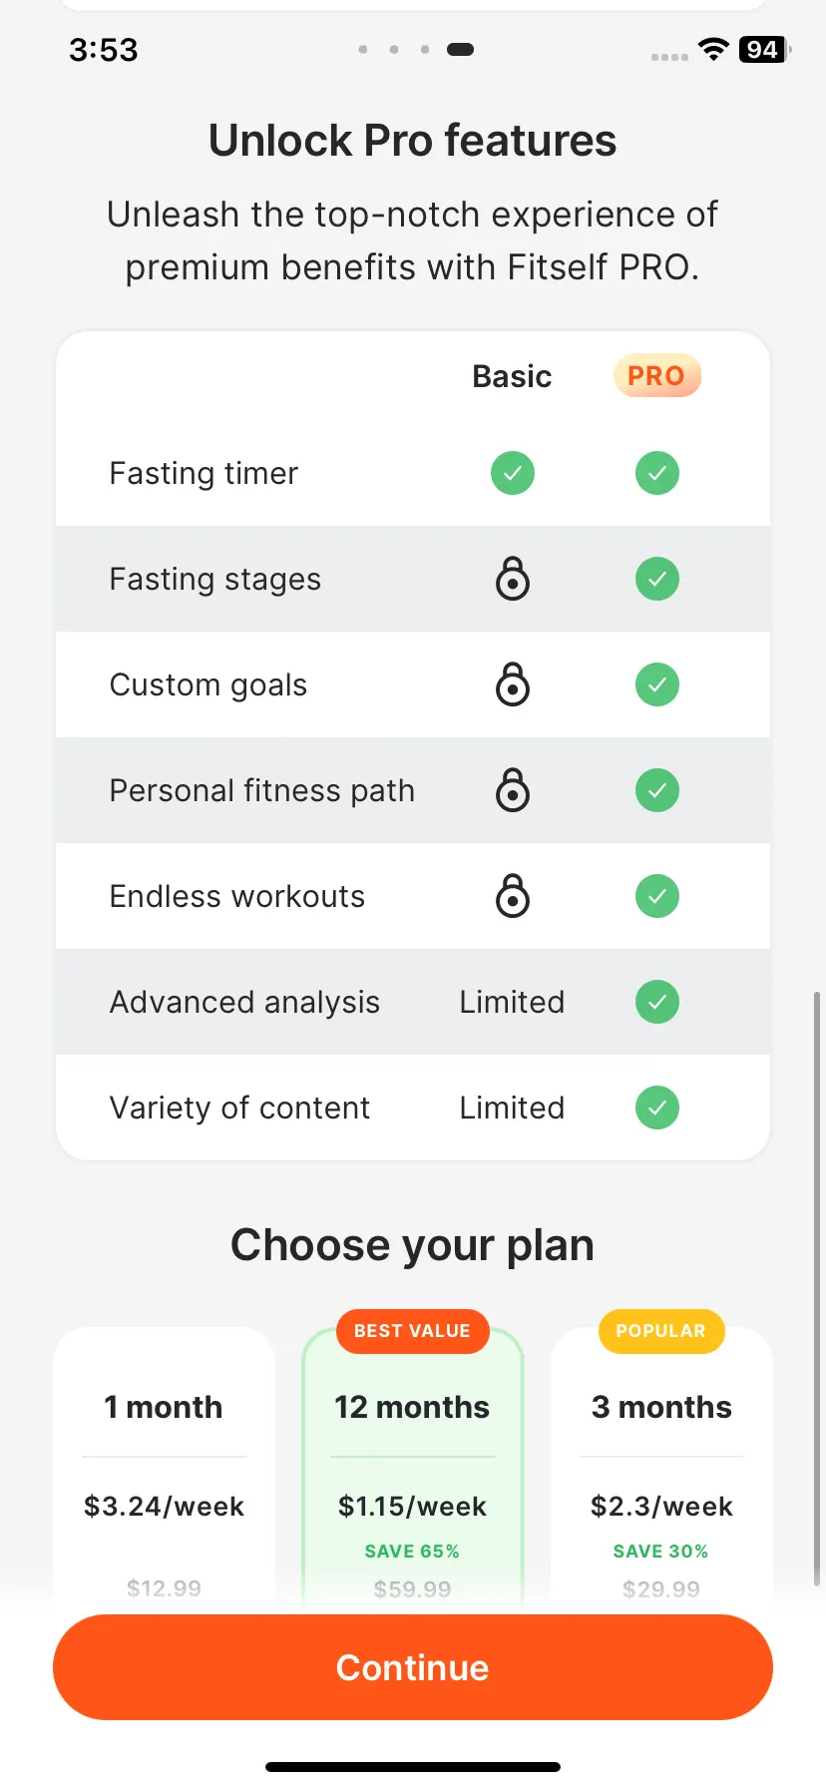The height and width of the screenshot is (1788, 826).
Task: Select the 1 month plan
Action: (x=164, y=1467)
